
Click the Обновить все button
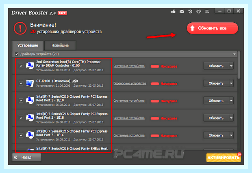(x=212, y=28)
